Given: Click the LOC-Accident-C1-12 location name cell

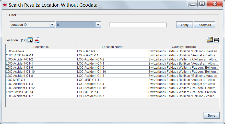Looking at the screenshot, I should [x=112, y=88].
